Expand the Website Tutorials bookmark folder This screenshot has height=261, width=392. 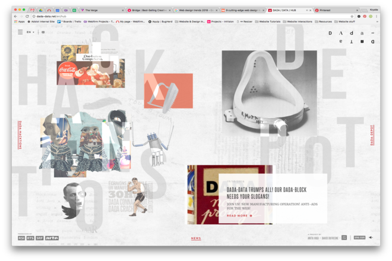(267, 21)
